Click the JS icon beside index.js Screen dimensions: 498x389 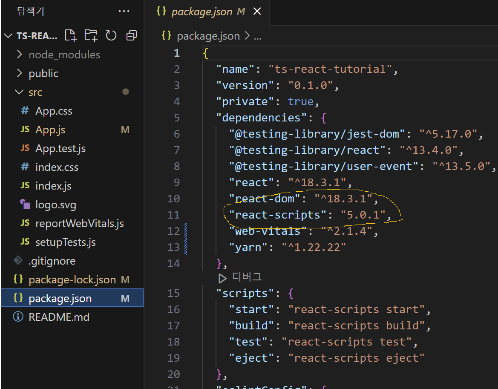pyautogui.click(x=25, y=185)
